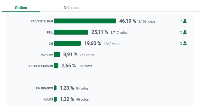The width and height of the screenshot is (200, 110).
Task: Click the EM BRANCO green bar
Action: [x=55, y=88]
